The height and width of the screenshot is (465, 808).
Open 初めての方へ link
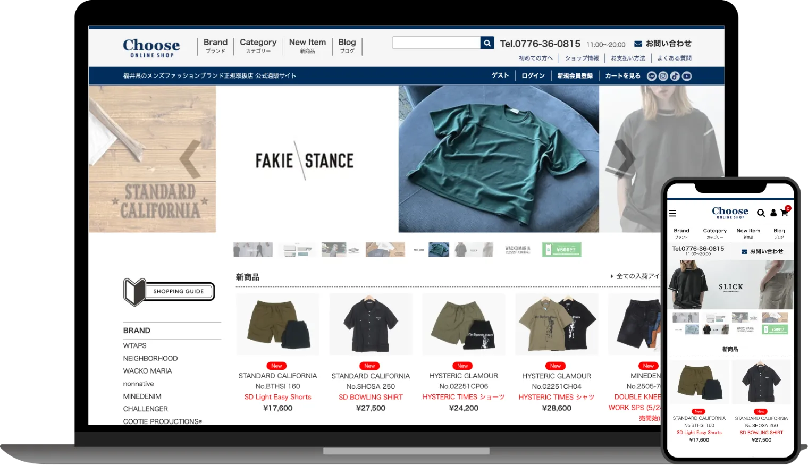(x=536, y=58)
